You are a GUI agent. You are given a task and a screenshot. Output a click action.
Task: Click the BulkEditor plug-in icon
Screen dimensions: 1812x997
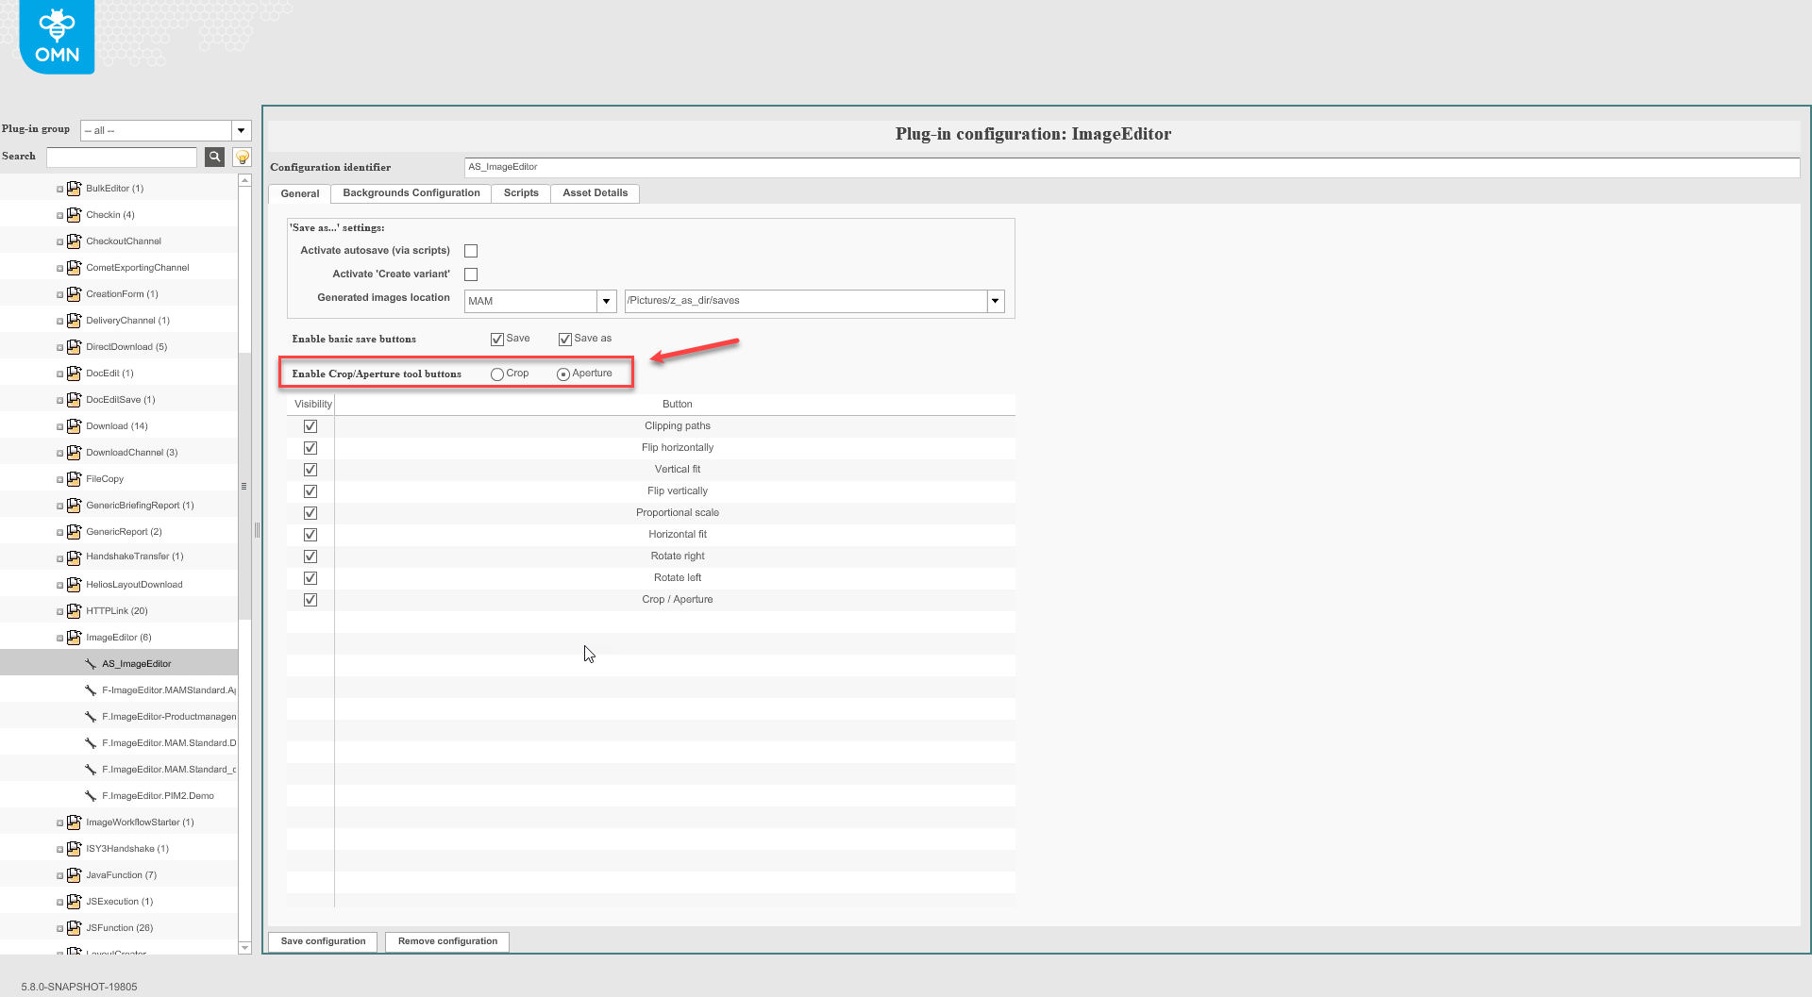click(74, 188)
